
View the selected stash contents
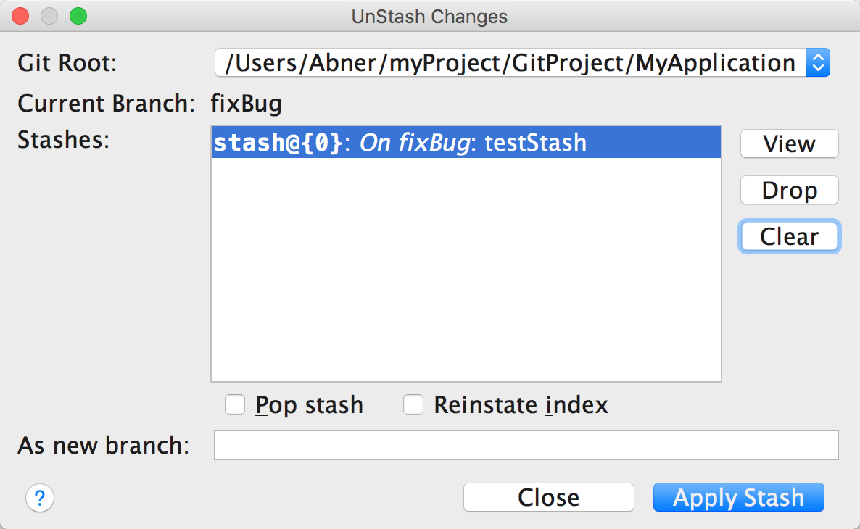[x=789, y=143]
